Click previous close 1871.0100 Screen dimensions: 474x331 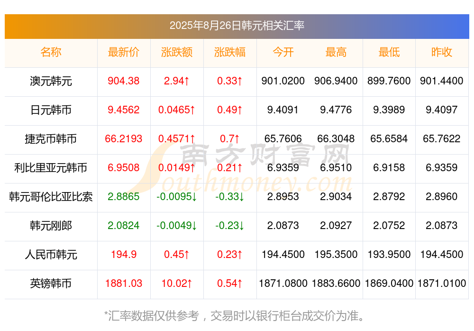pos(442,283)
